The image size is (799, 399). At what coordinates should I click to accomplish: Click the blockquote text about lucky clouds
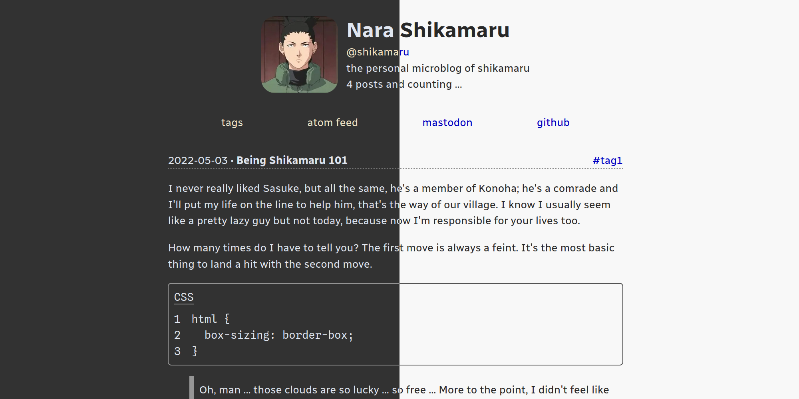(x=403, y=390)
